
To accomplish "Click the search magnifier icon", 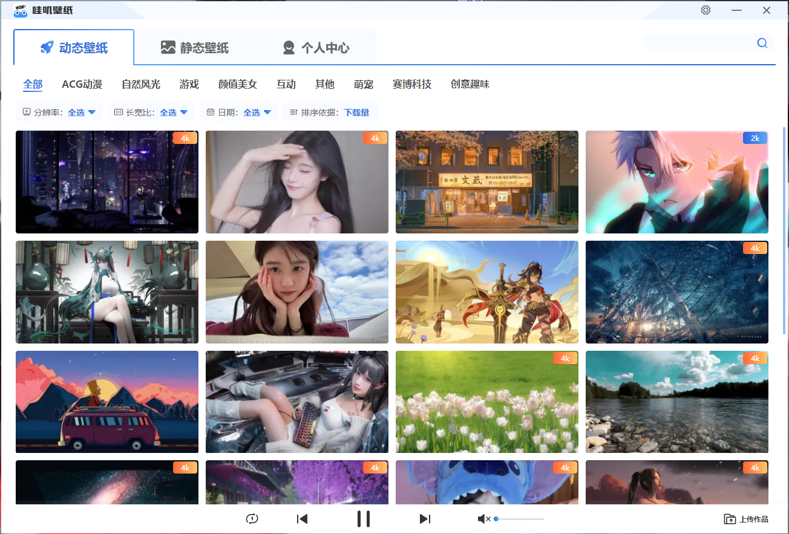I will [762, 43].
